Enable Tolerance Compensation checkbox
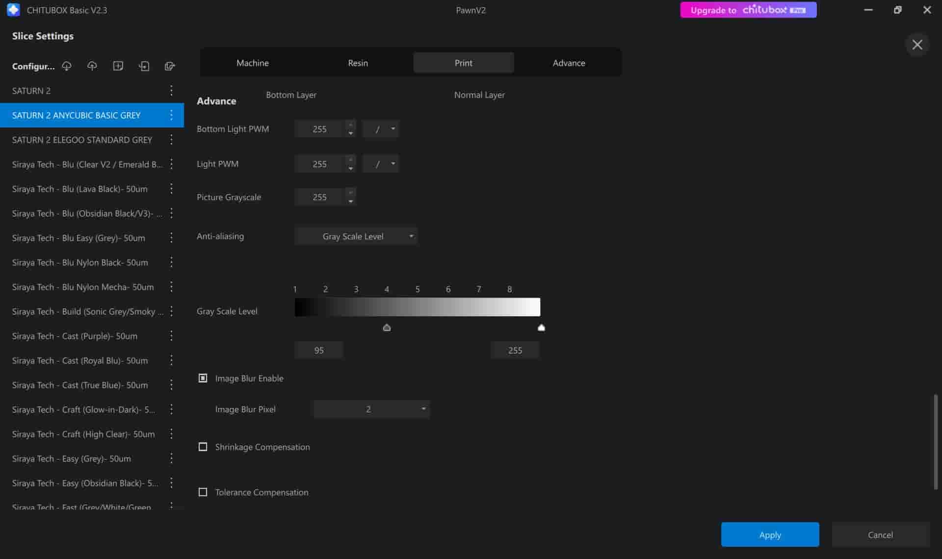The height and width of the screenshot is (559, 942). 203,492
